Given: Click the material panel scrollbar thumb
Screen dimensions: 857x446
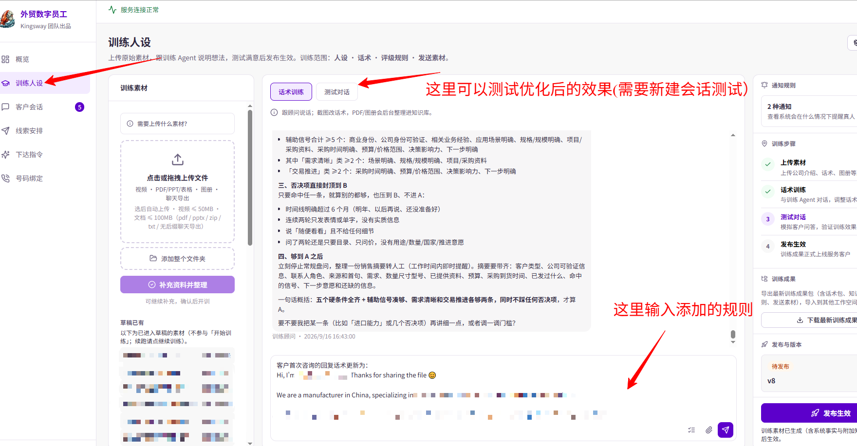Looking at the screenshot, I should coord(250,178).
